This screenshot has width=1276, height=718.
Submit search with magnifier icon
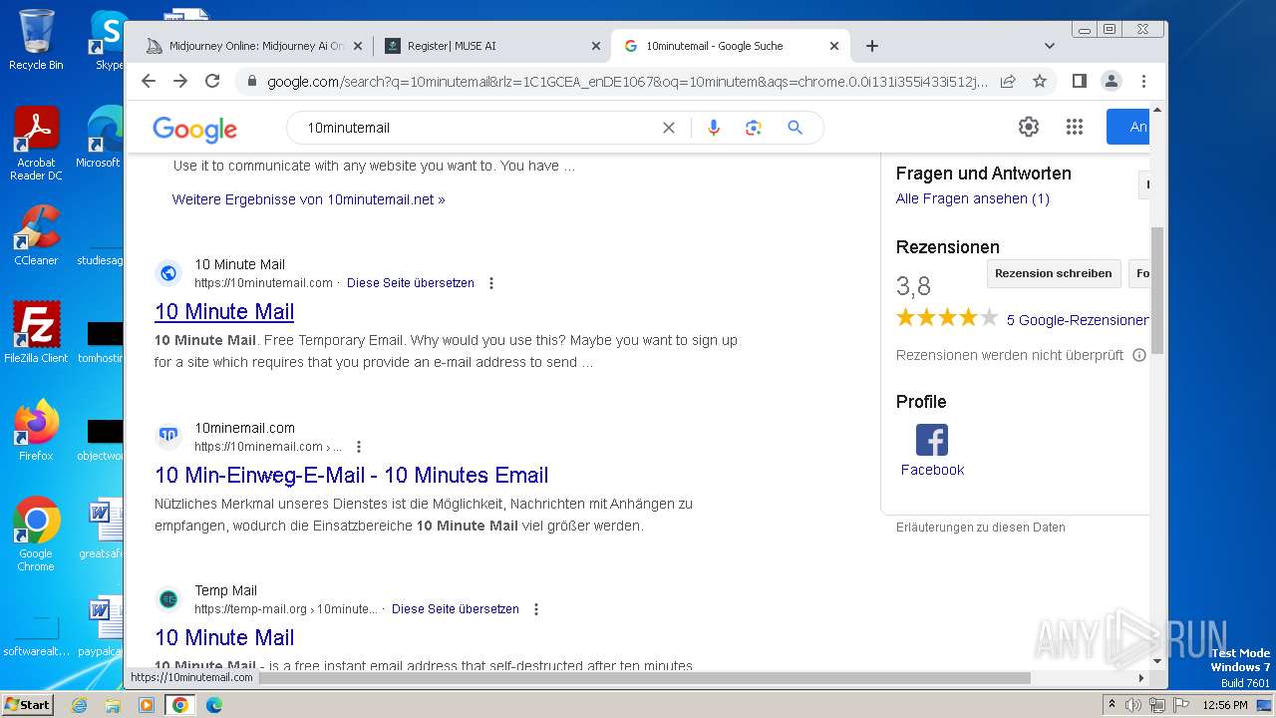[795, 128]
